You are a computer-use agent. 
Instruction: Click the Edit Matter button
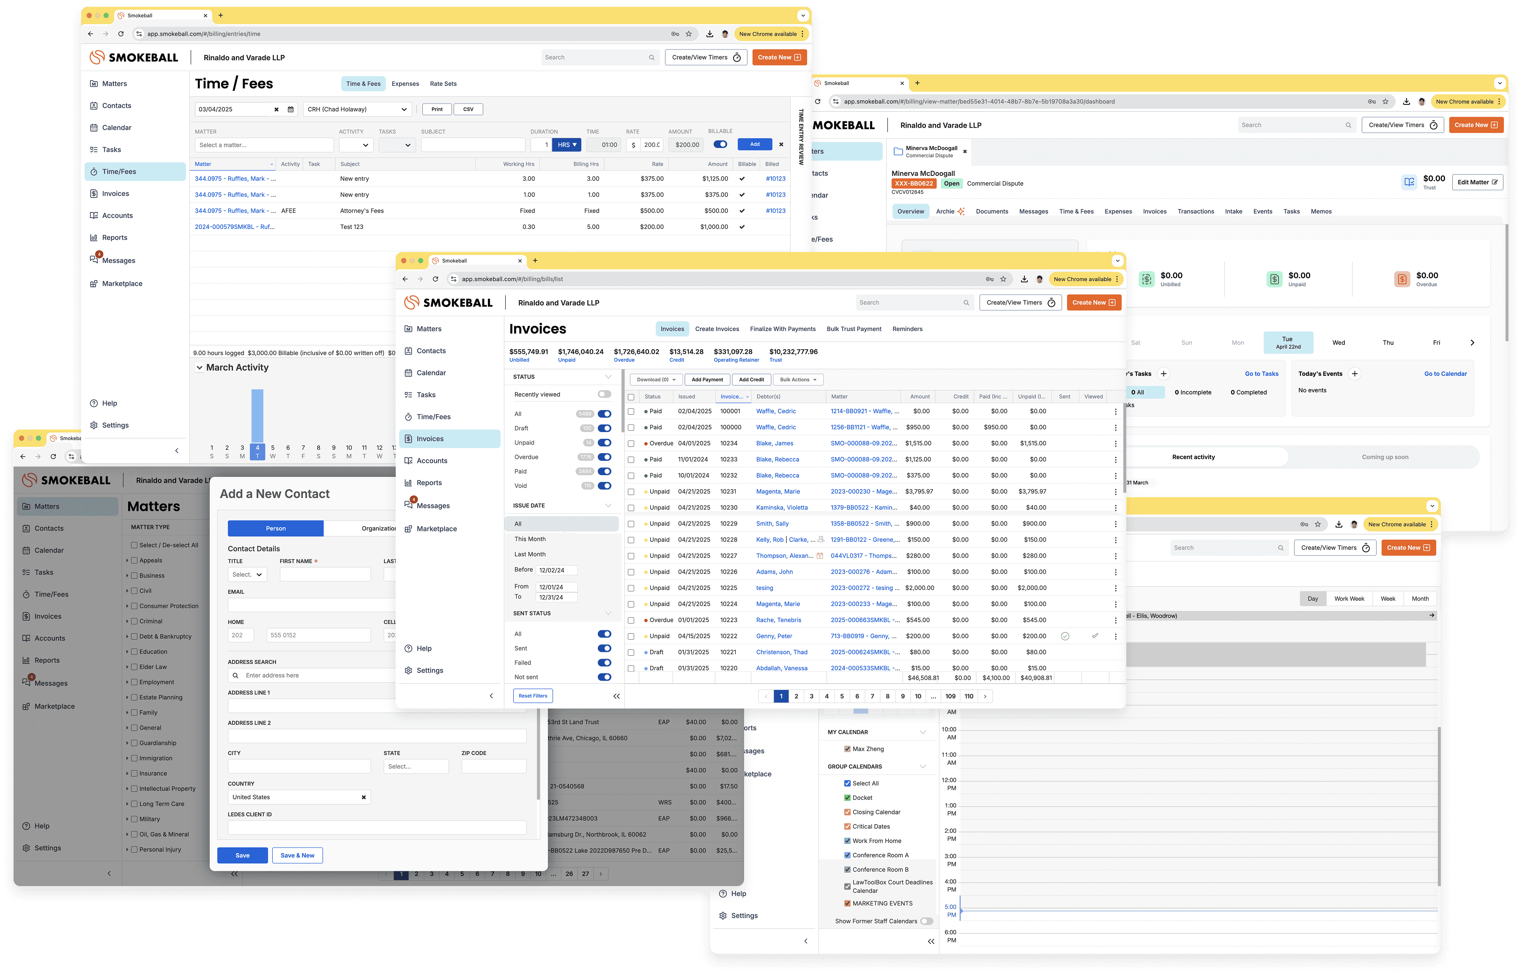pyautogui.click(x=1477, y=182)
